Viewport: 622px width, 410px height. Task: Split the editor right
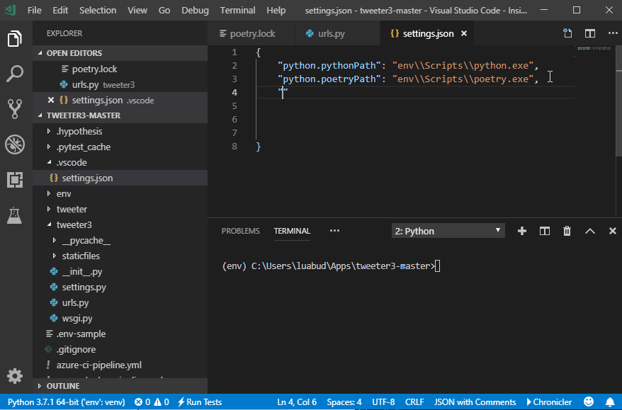pyautogui.click(x=589, y=33)
